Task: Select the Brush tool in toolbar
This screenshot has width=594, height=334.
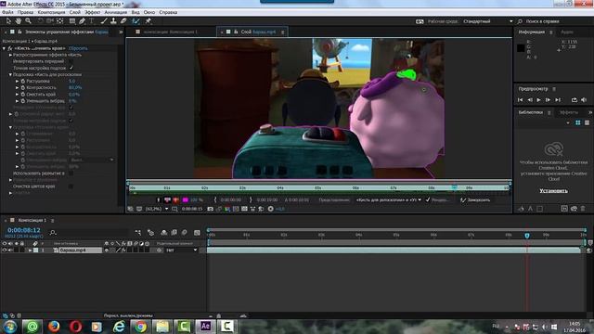Action: 104,21
